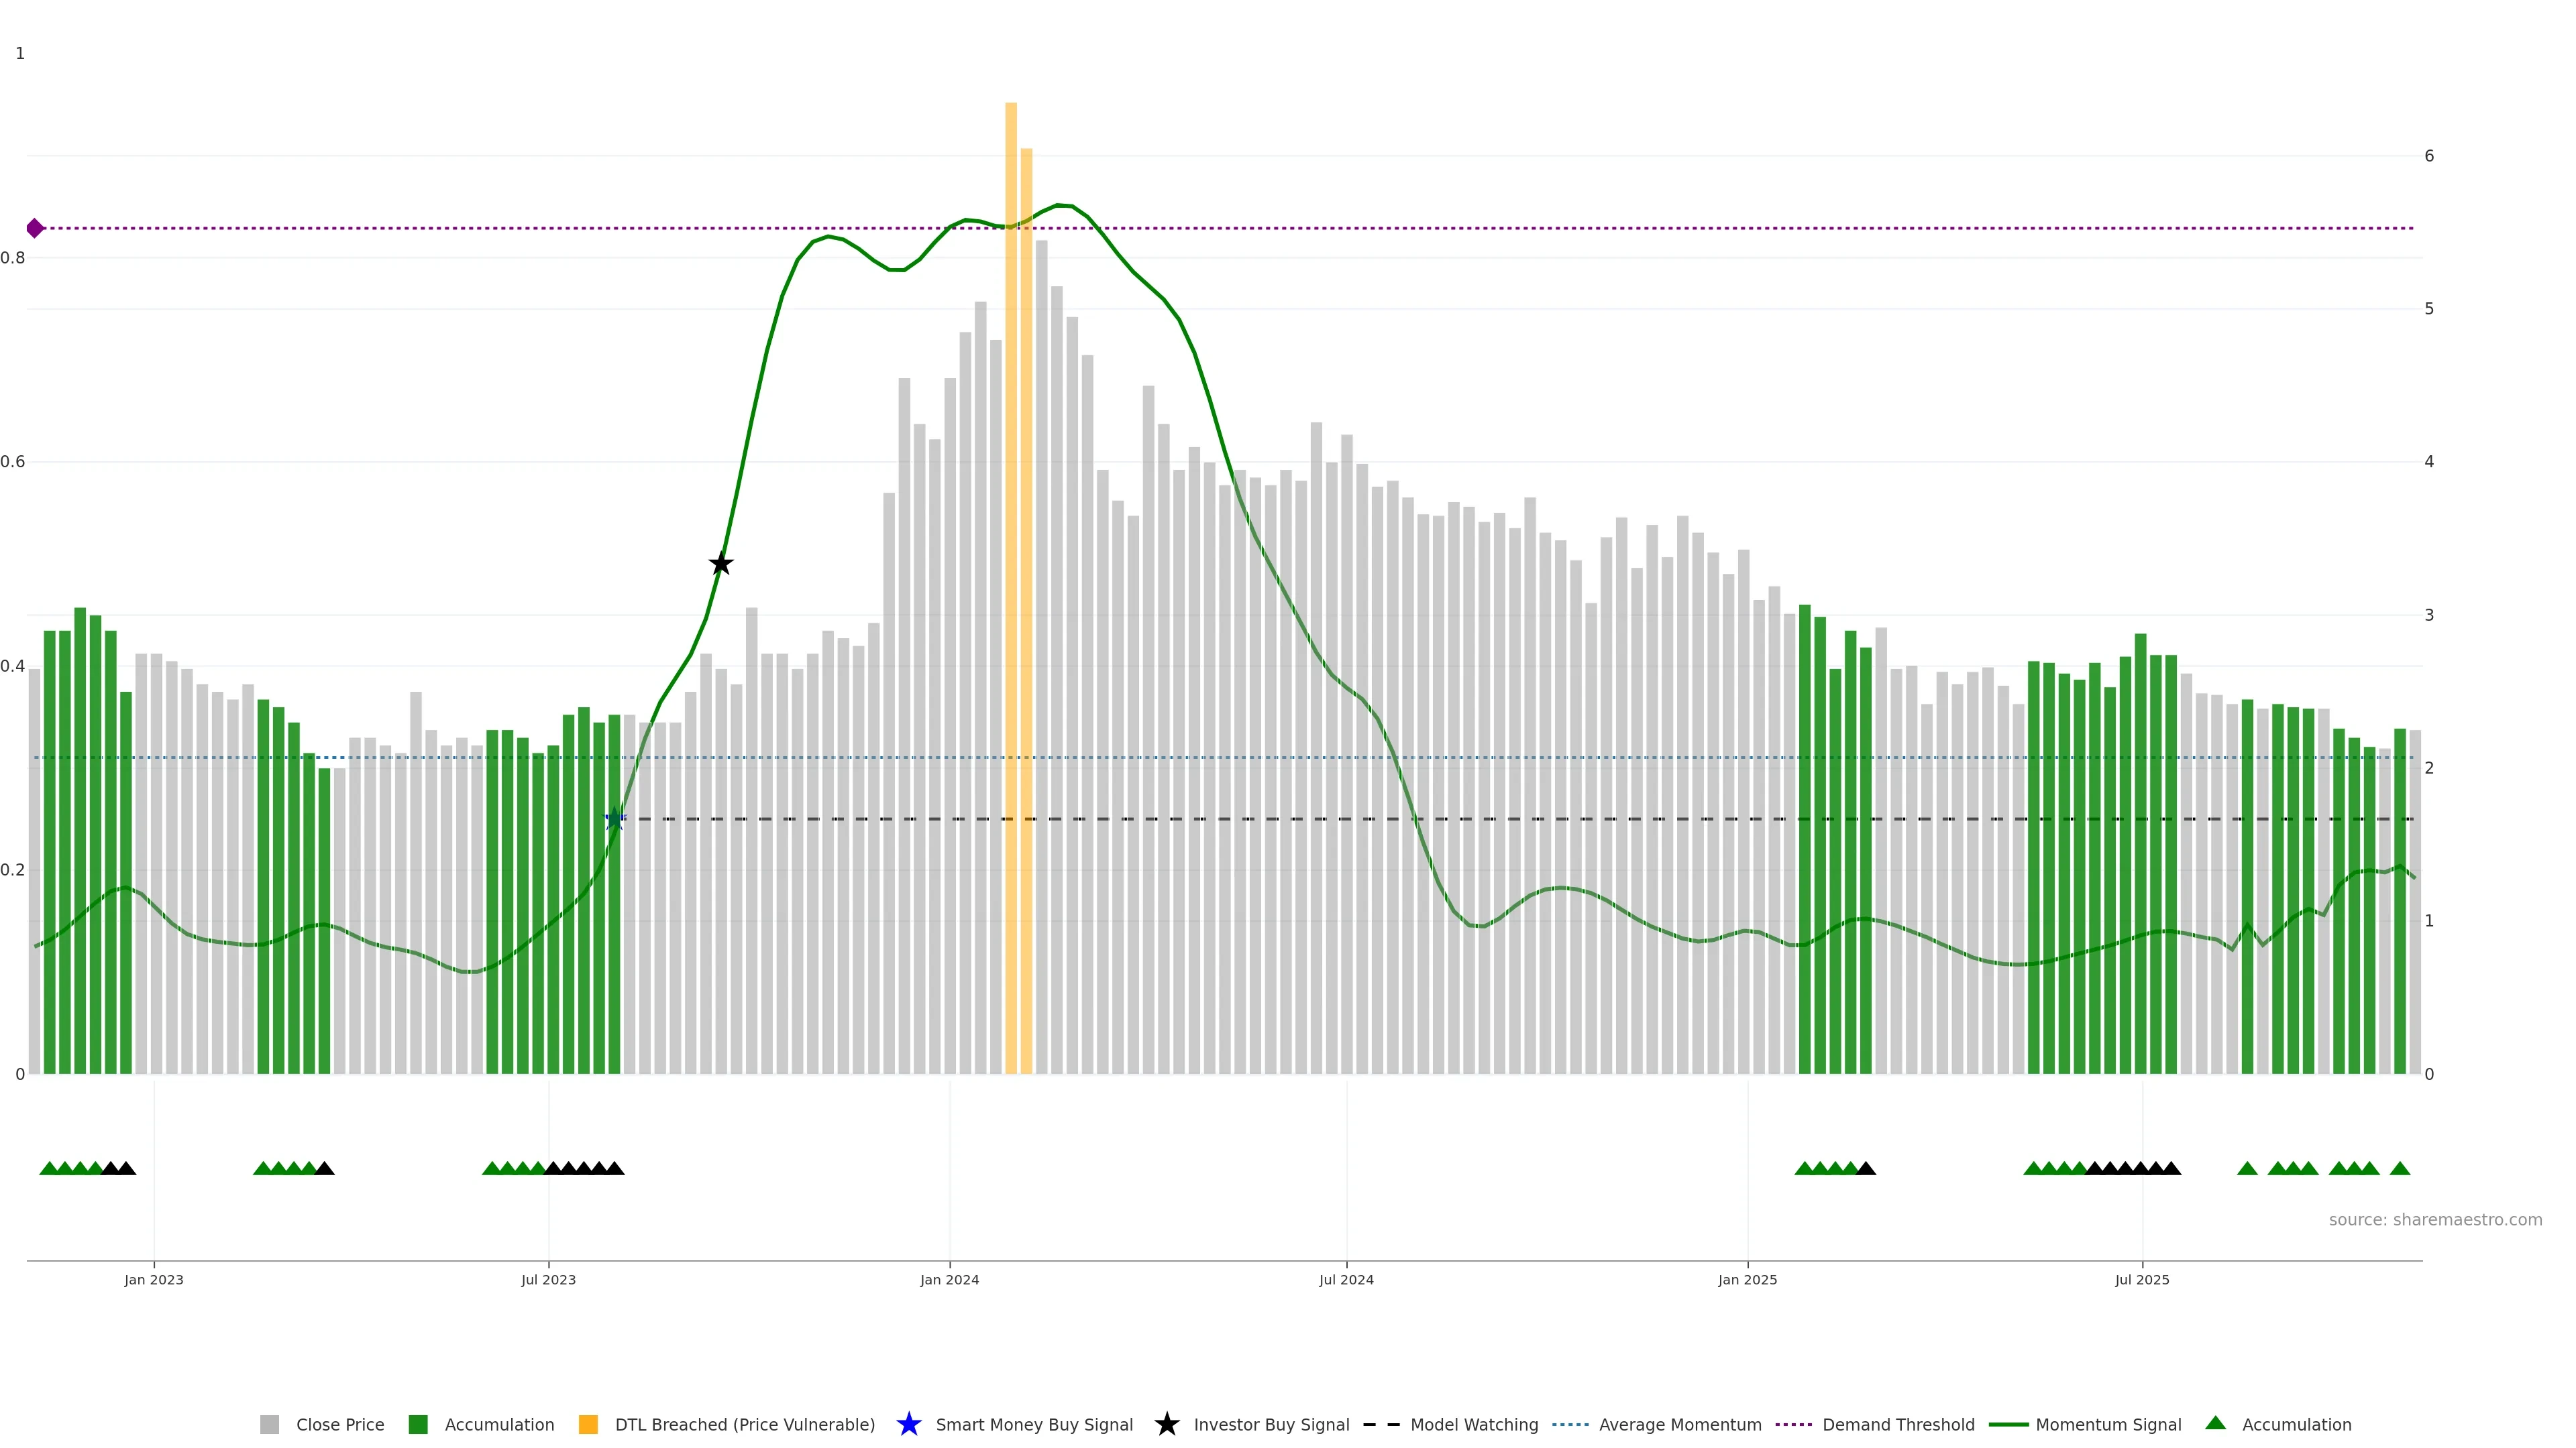Click the Jul 2024 axis label
Image resolution: width=2576 pixels, height=1448 pixels.
click(x=1346, y=1280)
